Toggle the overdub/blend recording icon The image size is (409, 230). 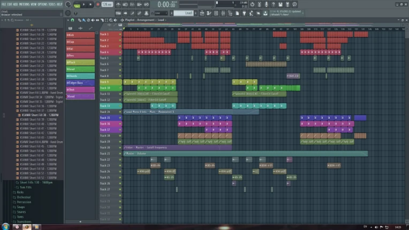coord(139,4)
